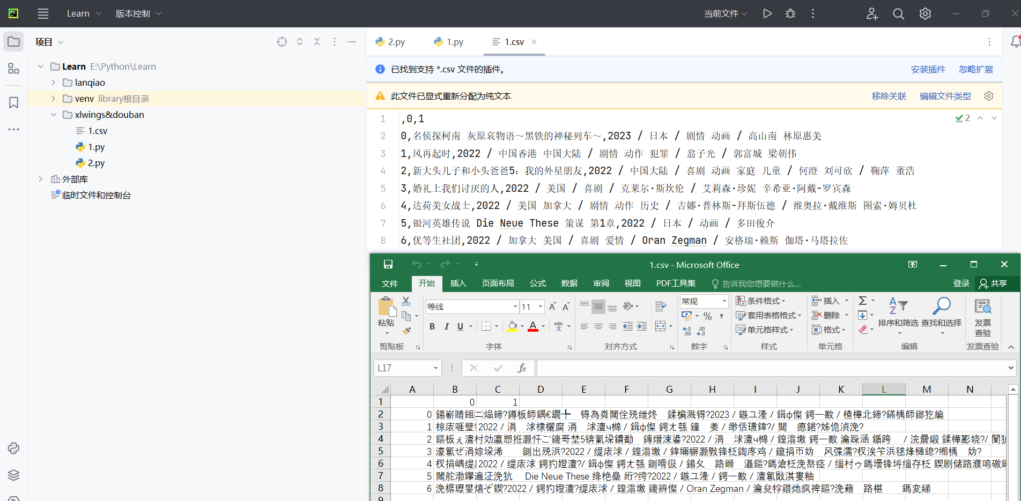Apply percent style in Excel
1021x501 pixels.
click(708, 316)
